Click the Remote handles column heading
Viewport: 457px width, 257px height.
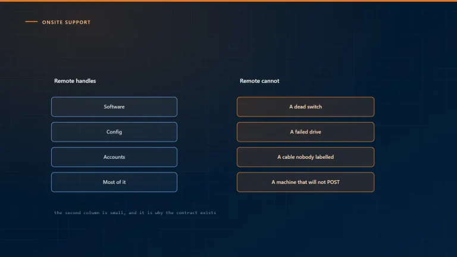pyautogui.click(x=75, y=81)
